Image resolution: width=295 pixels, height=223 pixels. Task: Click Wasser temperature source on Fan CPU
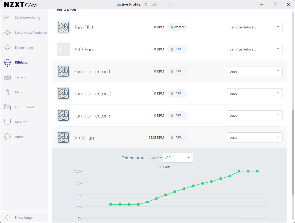[x=177, y=27]
